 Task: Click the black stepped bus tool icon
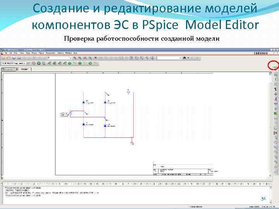tap(276, 89)
